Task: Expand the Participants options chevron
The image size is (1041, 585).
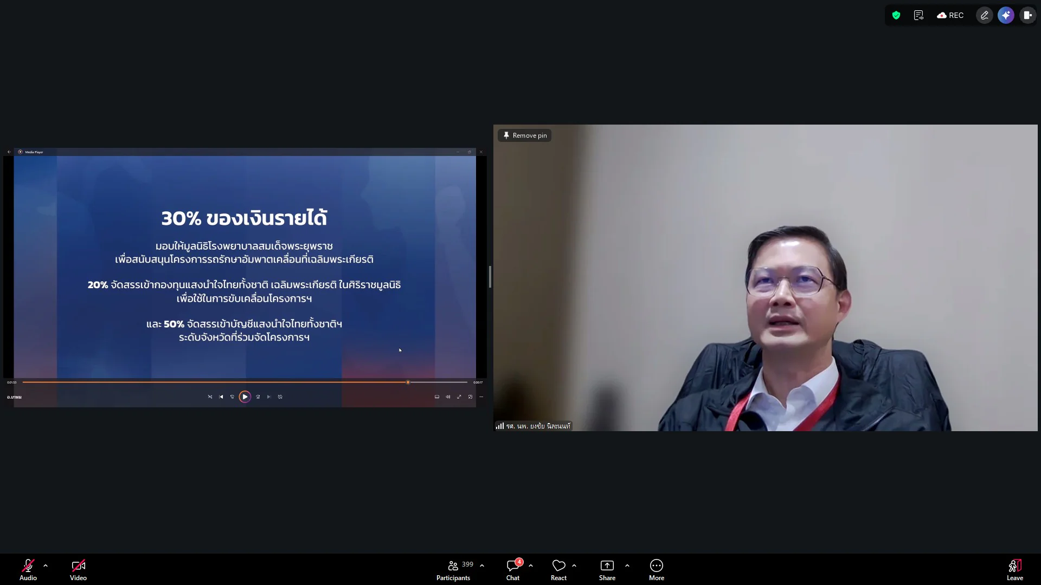Action: pos(482,565)
